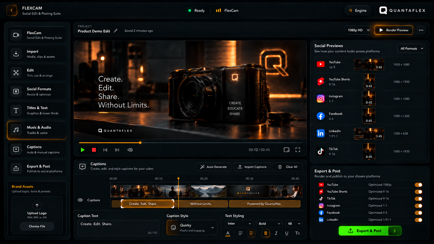The width and height of the screenshot is (434, 244).
Task: Click the Choose File button
Action: [37, 226]
